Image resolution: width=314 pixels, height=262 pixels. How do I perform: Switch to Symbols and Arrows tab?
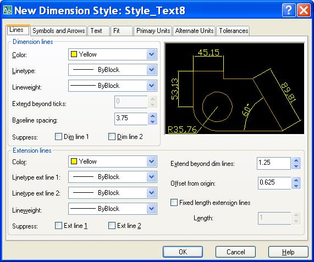coord(59,31)
